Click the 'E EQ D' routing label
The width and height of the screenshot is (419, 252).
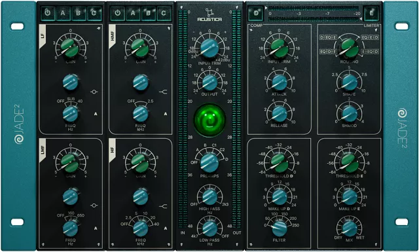point(370,51)
